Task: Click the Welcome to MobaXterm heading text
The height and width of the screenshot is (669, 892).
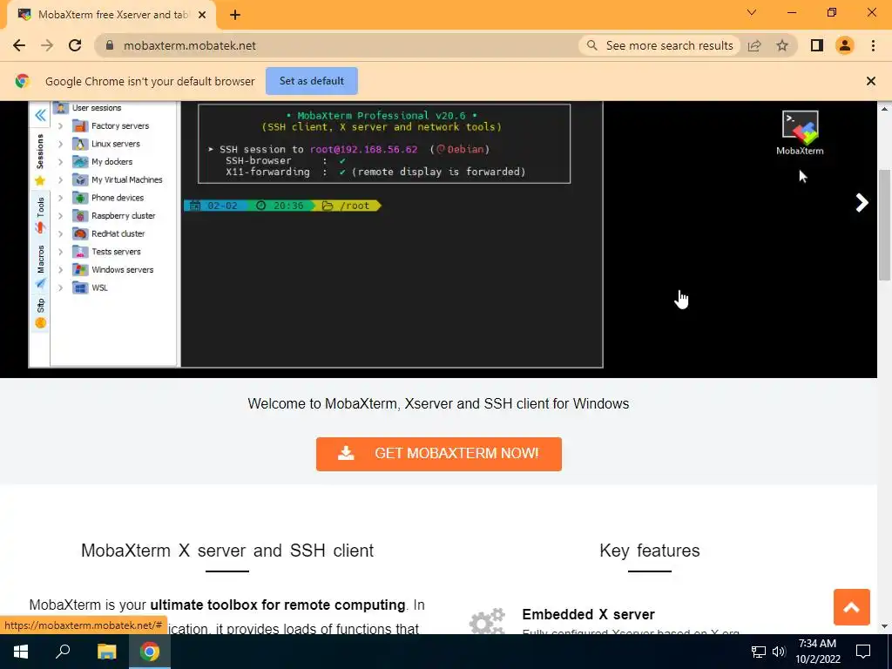Action: (x=438, y=403)
